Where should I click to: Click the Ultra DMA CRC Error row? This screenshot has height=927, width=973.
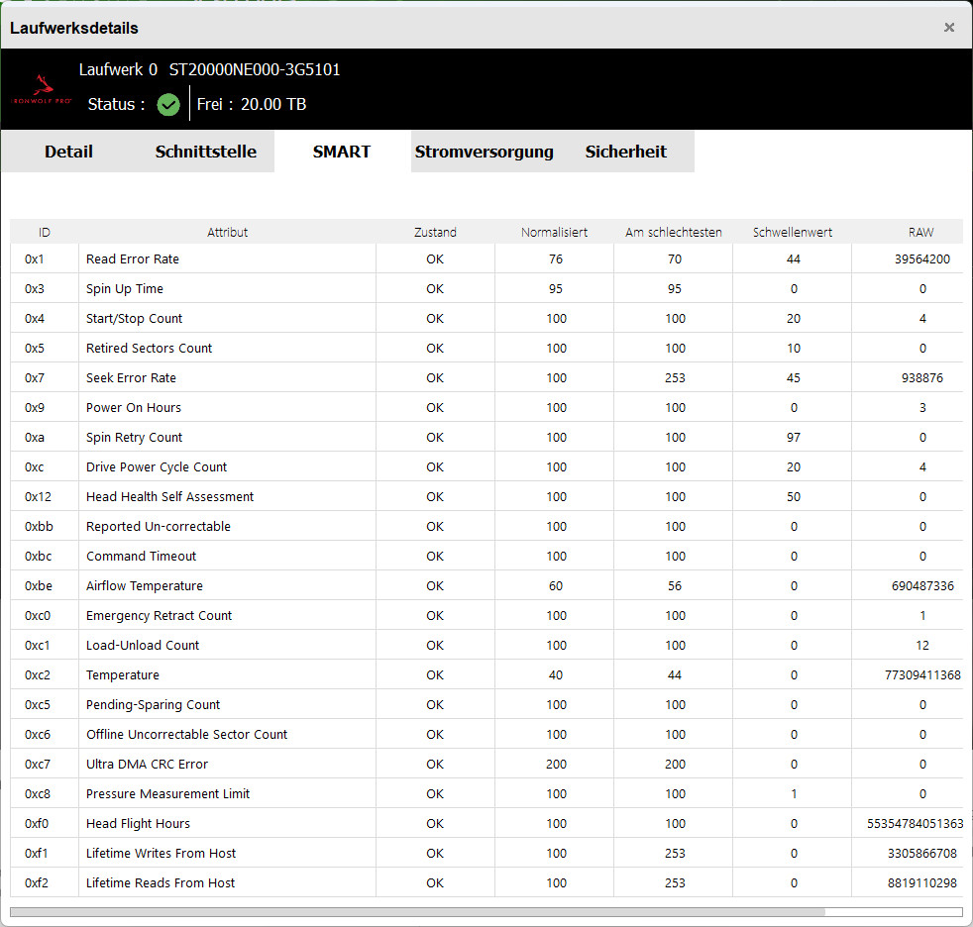(x=147, y=765)
